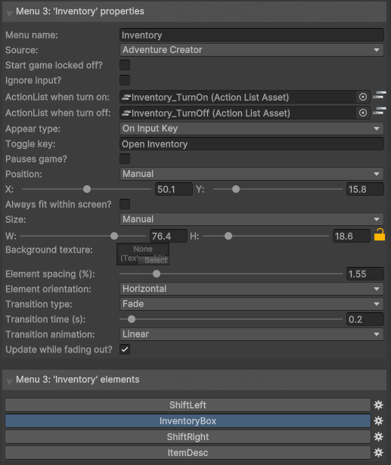Open Element orientation dropdown showing Horizontal

[252, 289]
